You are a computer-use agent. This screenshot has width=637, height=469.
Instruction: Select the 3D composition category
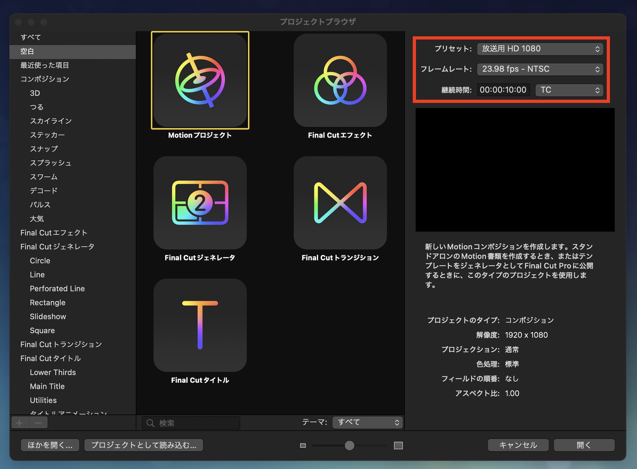35,93
